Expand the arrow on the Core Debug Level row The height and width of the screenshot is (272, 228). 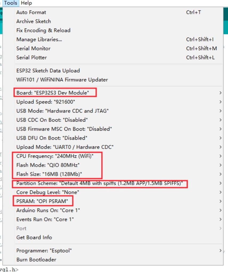(220, 192)
